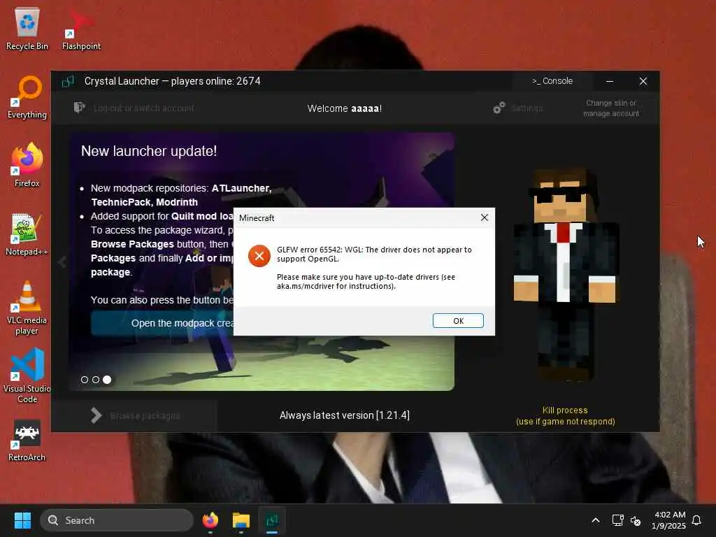
Task: Select third news slide dot
Action: point(107,380)
